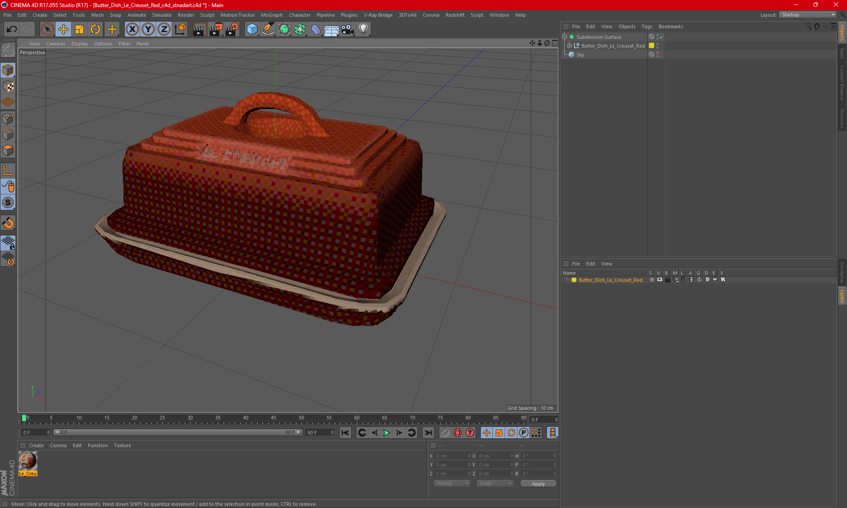Toggle coordinate system icon
Screen dimensions: 847x508
click(180, 29)
